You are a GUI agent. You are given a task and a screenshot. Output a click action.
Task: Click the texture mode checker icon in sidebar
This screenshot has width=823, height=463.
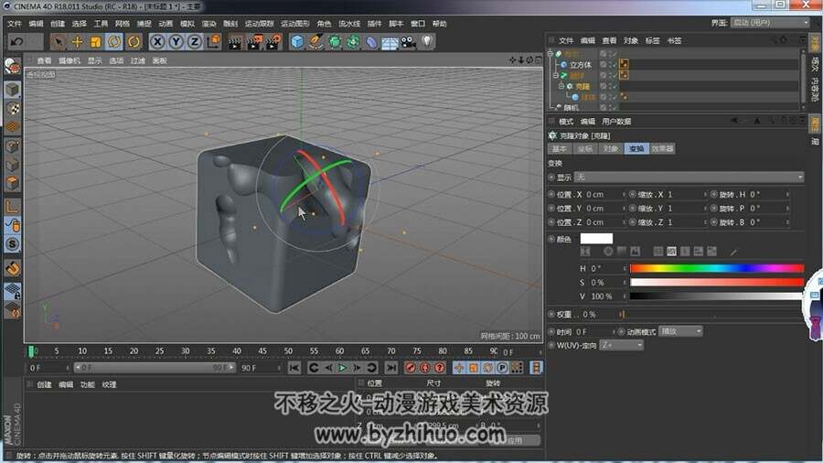[x=13, y=109]
